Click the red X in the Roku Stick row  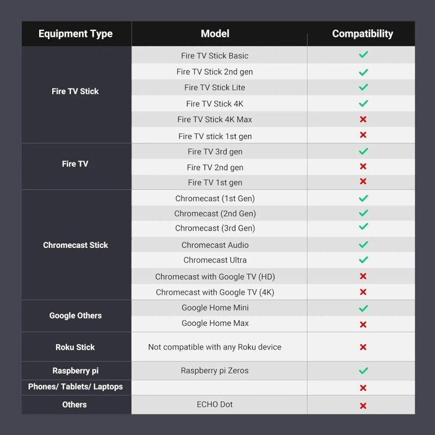(363, 347)
